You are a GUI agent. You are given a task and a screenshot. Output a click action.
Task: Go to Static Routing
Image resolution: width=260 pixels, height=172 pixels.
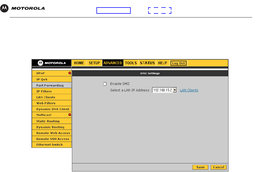click(51, 121)
